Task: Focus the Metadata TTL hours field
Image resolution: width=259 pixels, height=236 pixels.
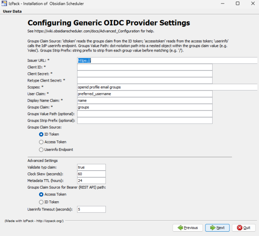Action: (91, 180)
